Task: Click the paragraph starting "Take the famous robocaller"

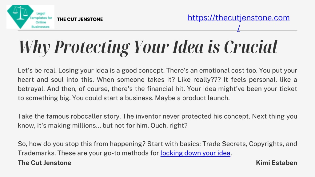Action: [x=157, y=121]
